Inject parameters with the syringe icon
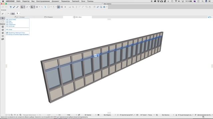Viewport: 213px width, 119px height. coord(17,7)
